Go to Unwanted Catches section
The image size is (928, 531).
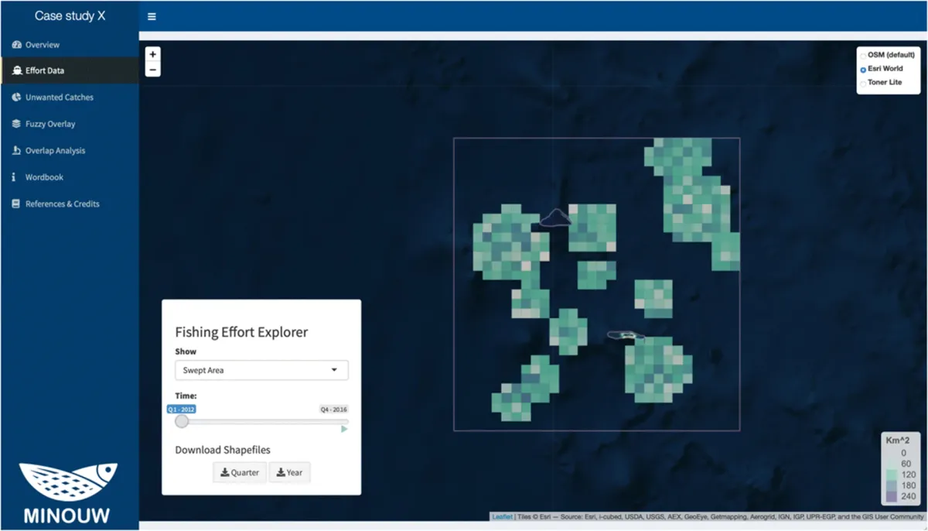pyautogui.click(x=70, y=98)
